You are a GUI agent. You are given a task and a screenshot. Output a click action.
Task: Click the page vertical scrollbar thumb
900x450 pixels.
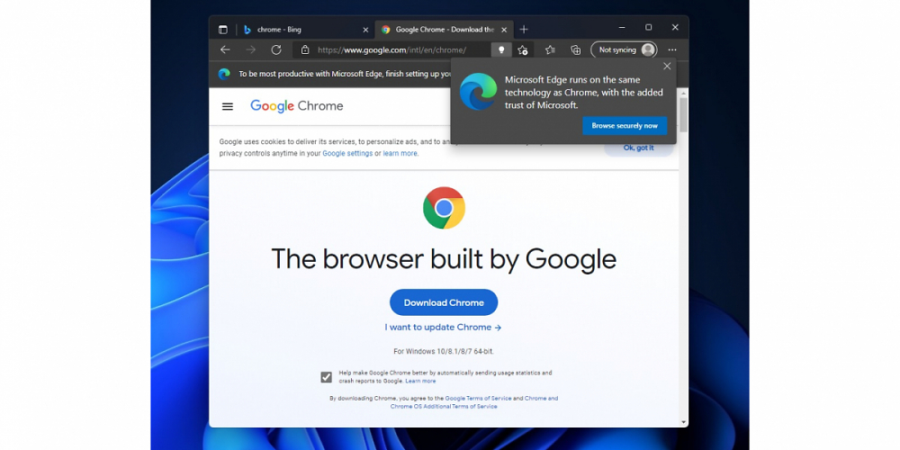click(x=683, y=115)
